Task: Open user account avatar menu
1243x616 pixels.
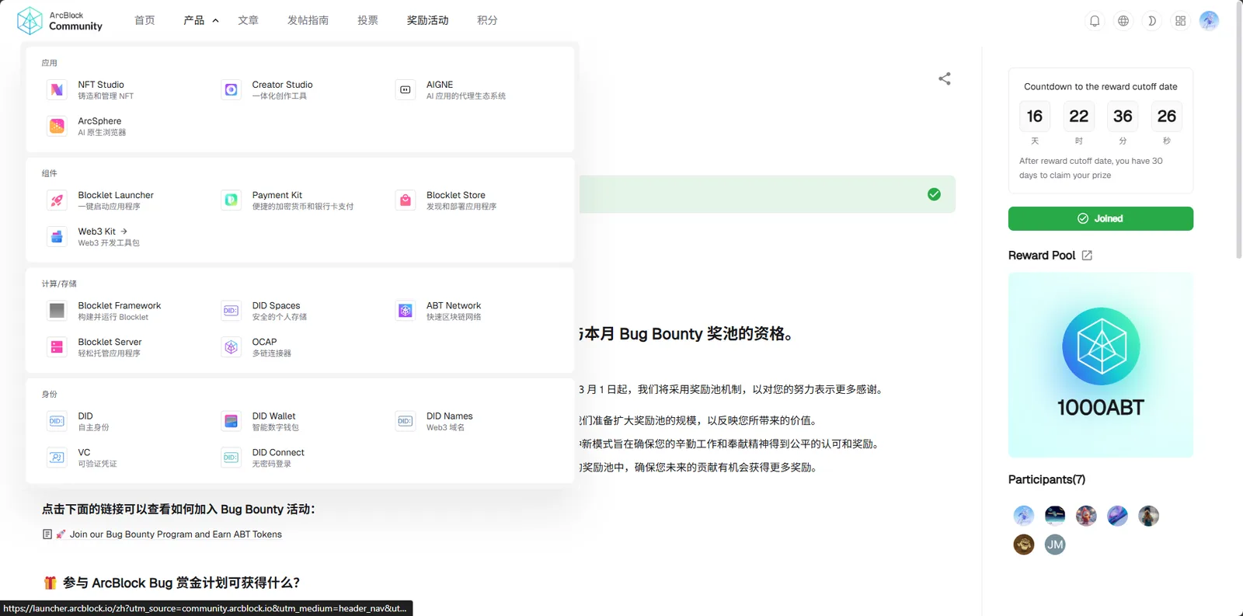Action: tap(1209, 21)
